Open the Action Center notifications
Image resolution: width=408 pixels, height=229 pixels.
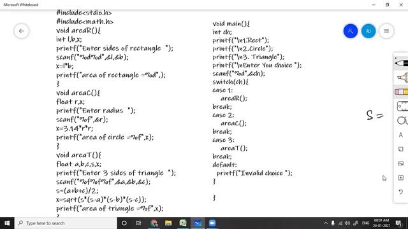398,223
